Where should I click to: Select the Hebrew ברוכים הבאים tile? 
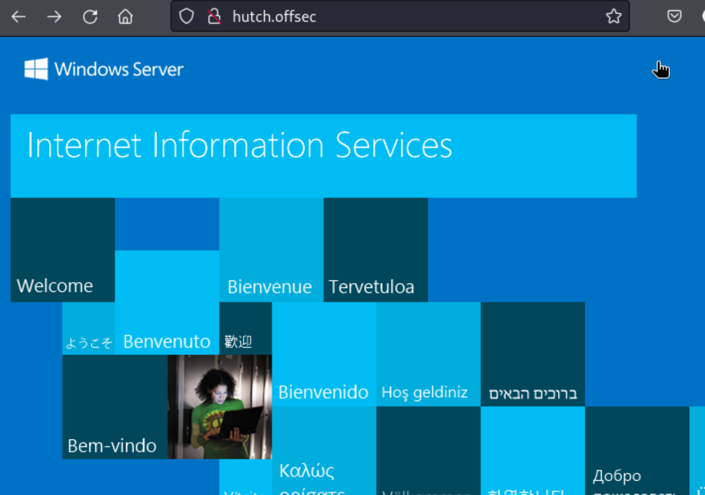(x=533, y=354)
